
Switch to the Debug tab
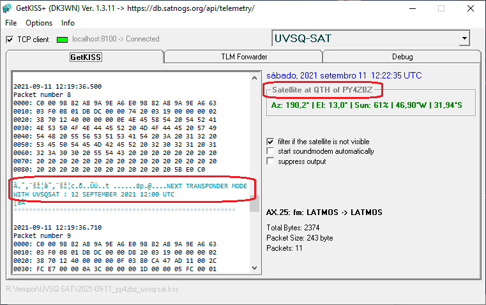click(402, 57)
